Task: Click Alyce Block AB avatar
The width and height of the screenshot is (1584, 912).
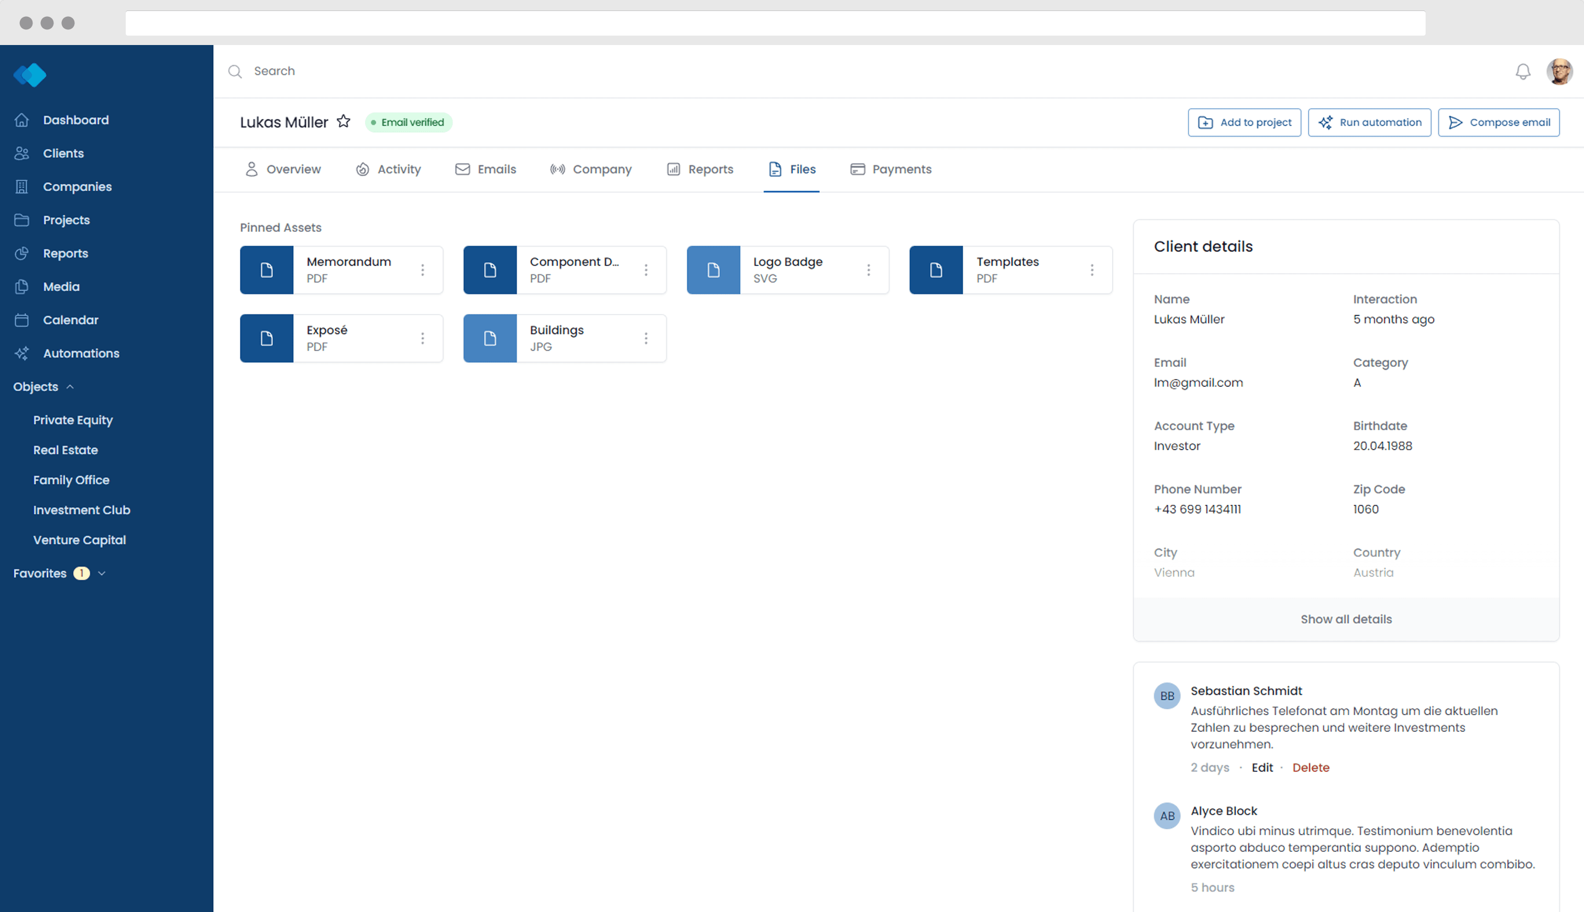Action: coord(1167,816)
